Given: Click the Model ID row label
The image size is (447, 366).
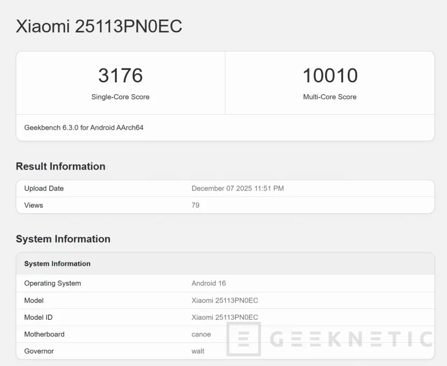Looking at the screenshot, I should point(38,317).
